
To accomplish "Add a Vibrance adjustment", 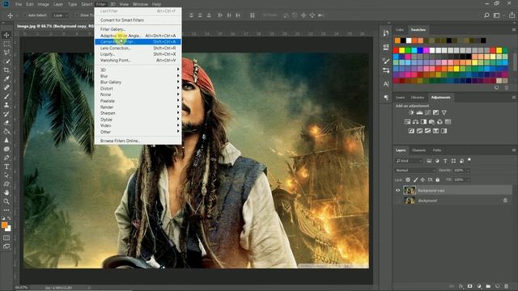I will click(x=444, y=112).
